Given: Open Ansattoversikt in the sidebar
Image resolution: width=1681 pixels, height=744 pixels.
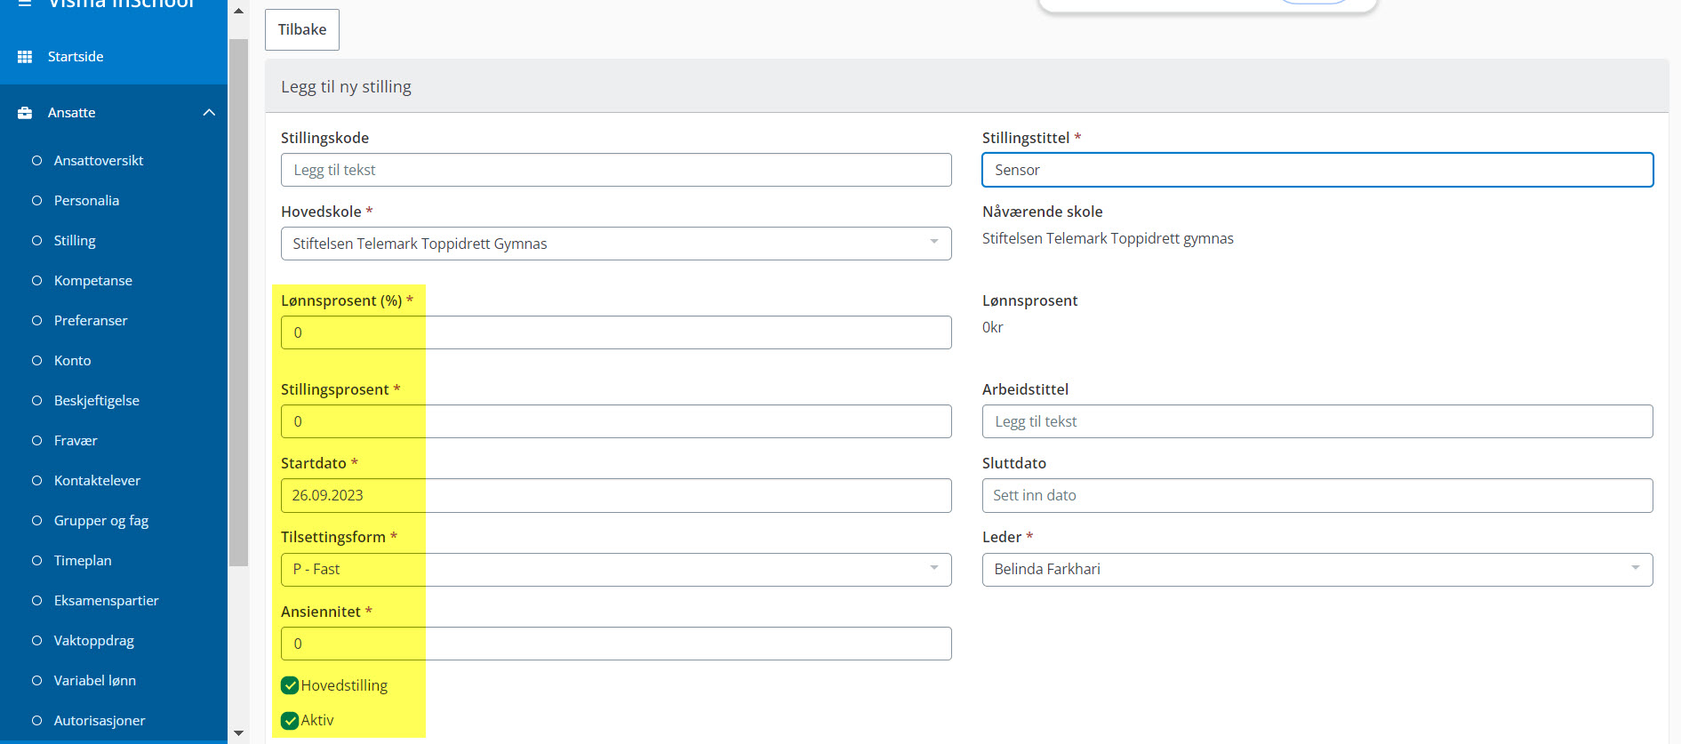Looking at the screenshot, I should 98,161.
